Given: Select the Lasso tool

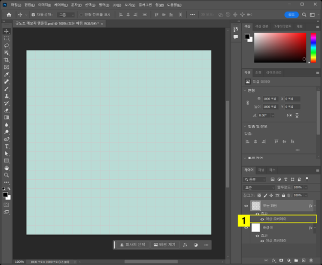Looking at the screenshot, I should [6, 45].
